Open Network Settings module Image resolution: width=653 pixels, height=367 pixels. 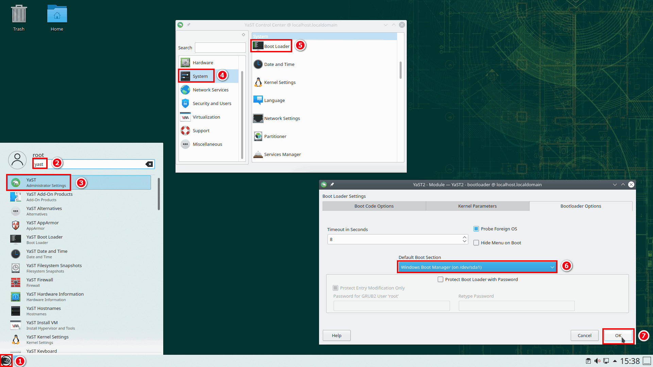(x=277, y=118)
